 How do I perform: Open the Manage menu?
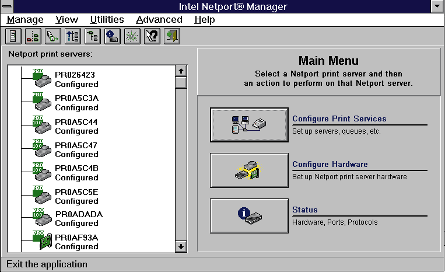pos(25,20)
